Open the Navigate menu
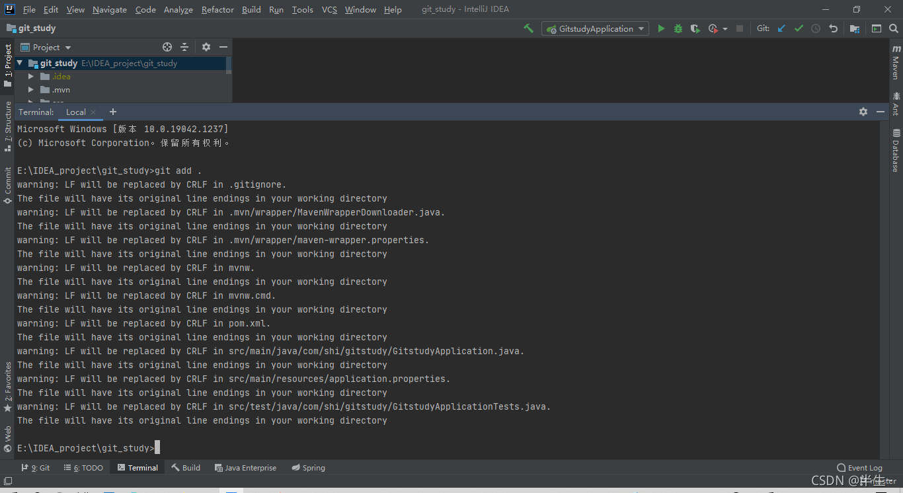The image size is (903, 493). [110, 9]
